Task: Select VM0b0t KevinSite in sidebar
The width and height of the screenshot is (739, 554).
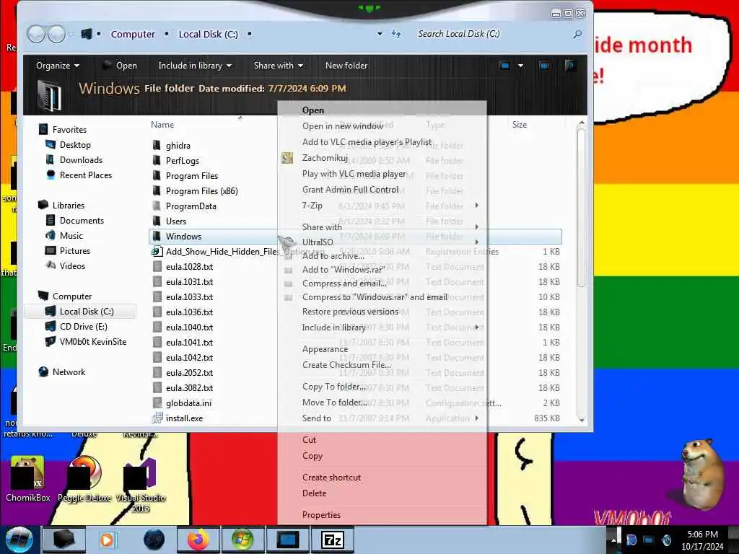Action: click(93, 341)
